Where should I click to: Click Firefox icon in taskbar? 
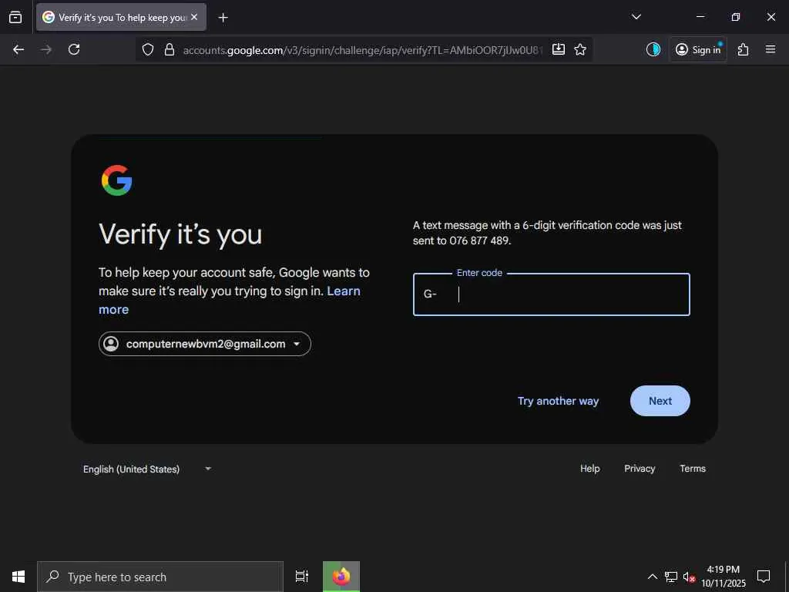pyautogui.click(x=341, y=577)
